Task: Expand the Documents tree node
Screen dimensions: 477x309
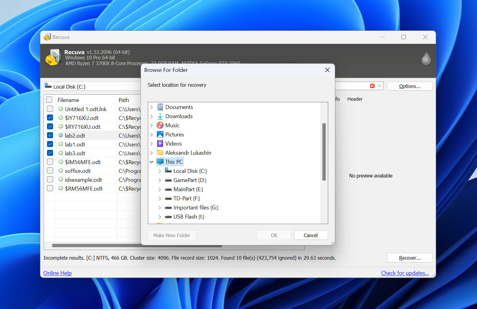Action: (x=152, y=107)
